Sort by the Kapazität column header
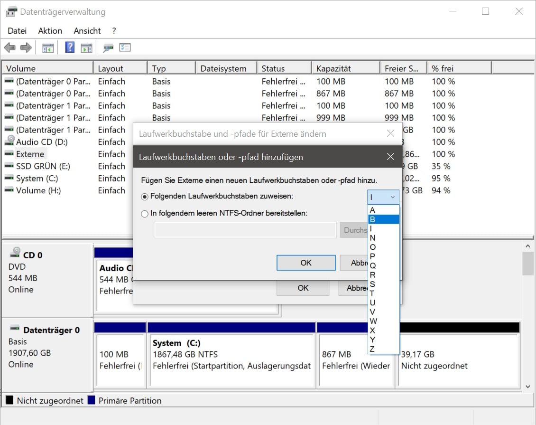The width and height of the screenshot is (536, 425). pyautogui.click(x=346, y=68)
